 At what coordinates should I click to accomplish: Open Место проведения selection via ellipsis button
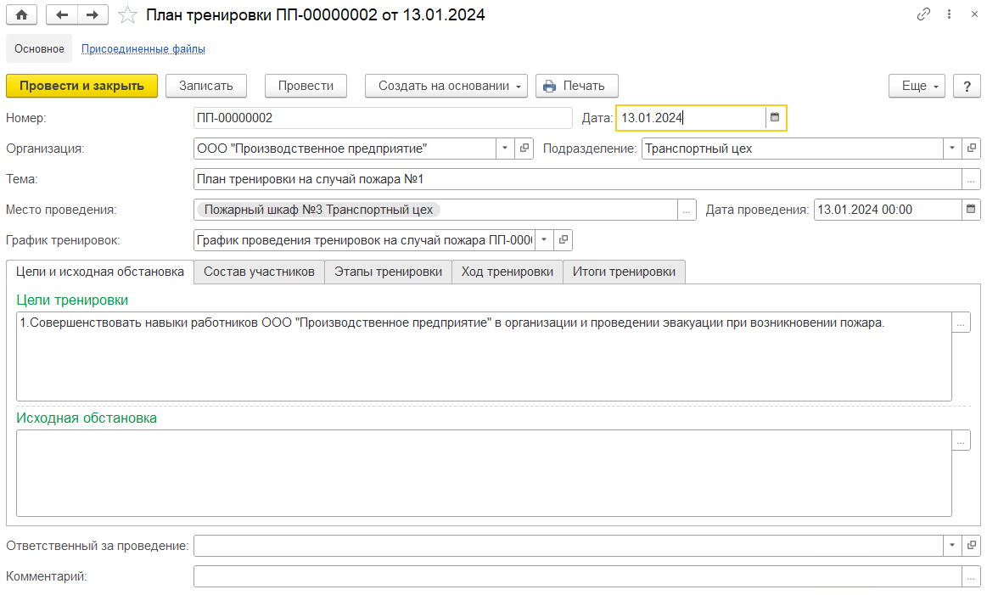tap(687, 210)
